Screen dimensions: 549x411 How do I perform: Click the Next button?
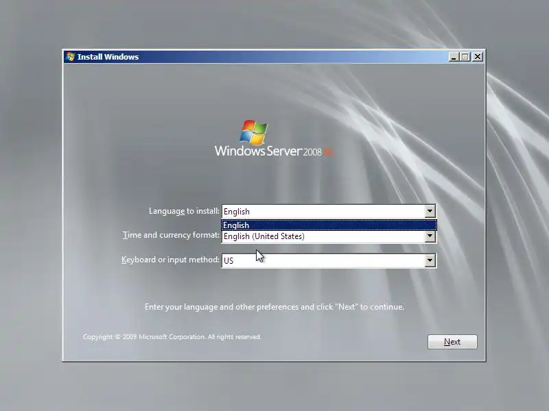point(452,341)
